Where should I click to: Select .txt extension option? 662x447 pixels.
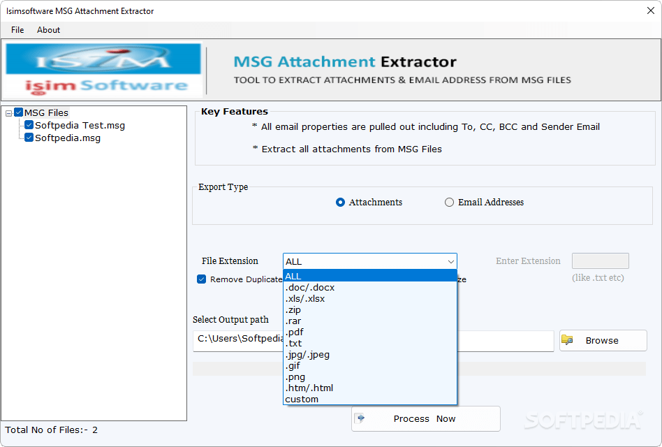click(370, 343)
